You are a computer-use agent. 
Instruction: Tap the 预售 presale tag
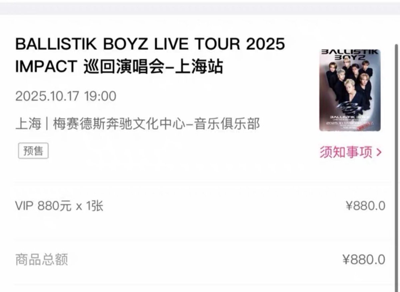click(x=33, y=151)
